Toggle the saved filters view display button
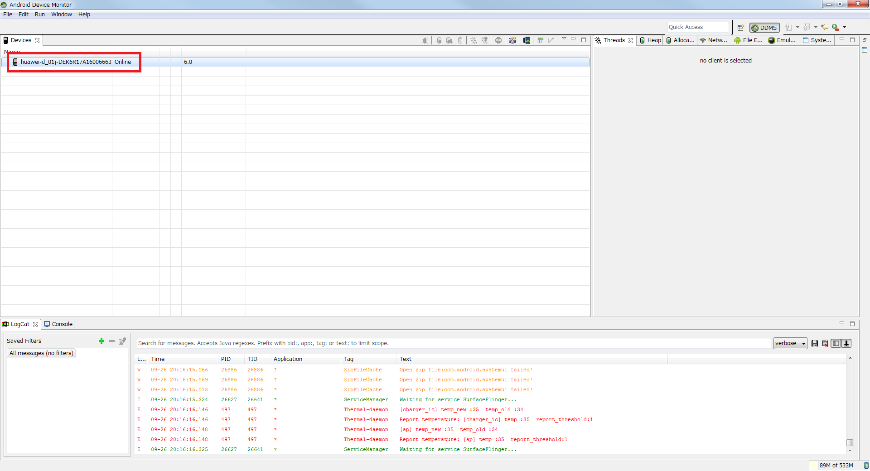870x471 pixels. click(836, 343)
